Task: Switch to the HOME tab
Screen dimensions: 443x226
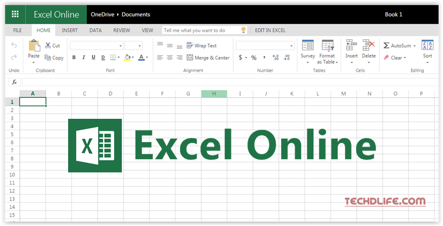Action: (x=44, y=30)
